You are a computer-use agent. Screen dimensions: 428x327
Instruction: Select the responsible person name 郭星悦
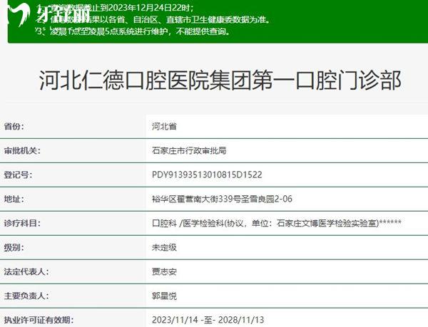pyautogui.click(x=164, y=296)
